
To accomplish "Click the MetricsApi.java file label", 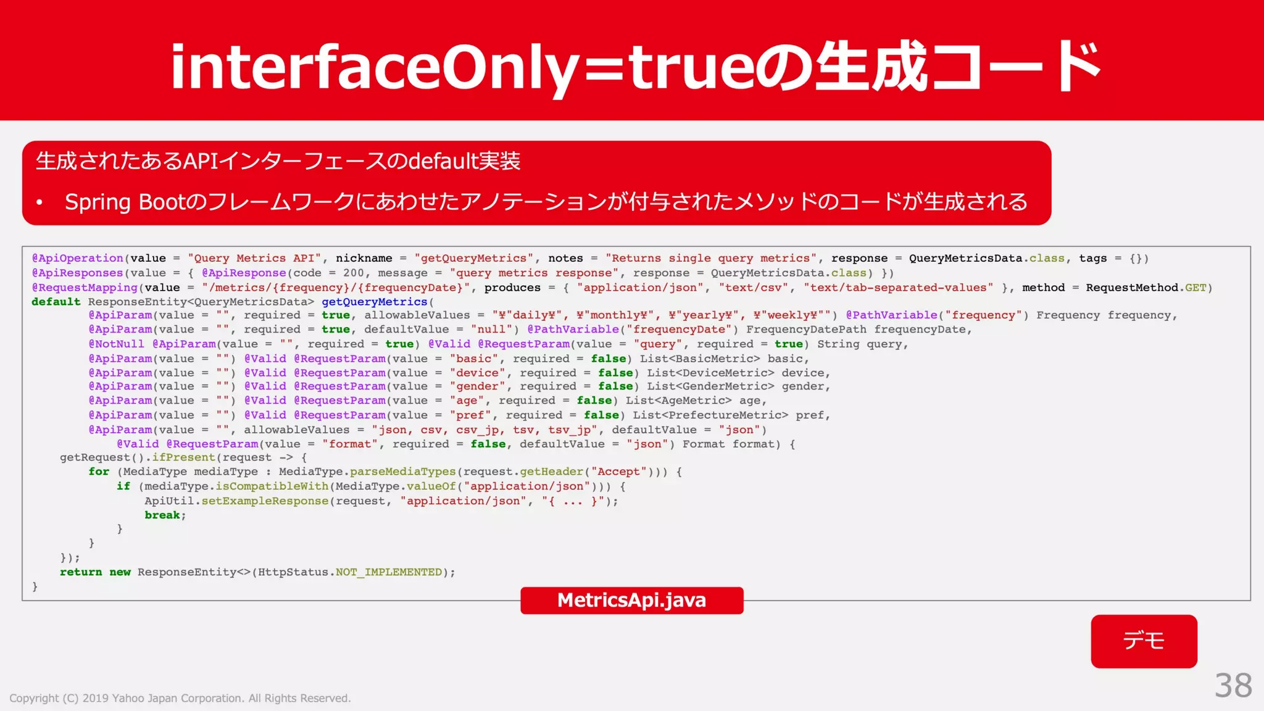I will pos(631,600).
